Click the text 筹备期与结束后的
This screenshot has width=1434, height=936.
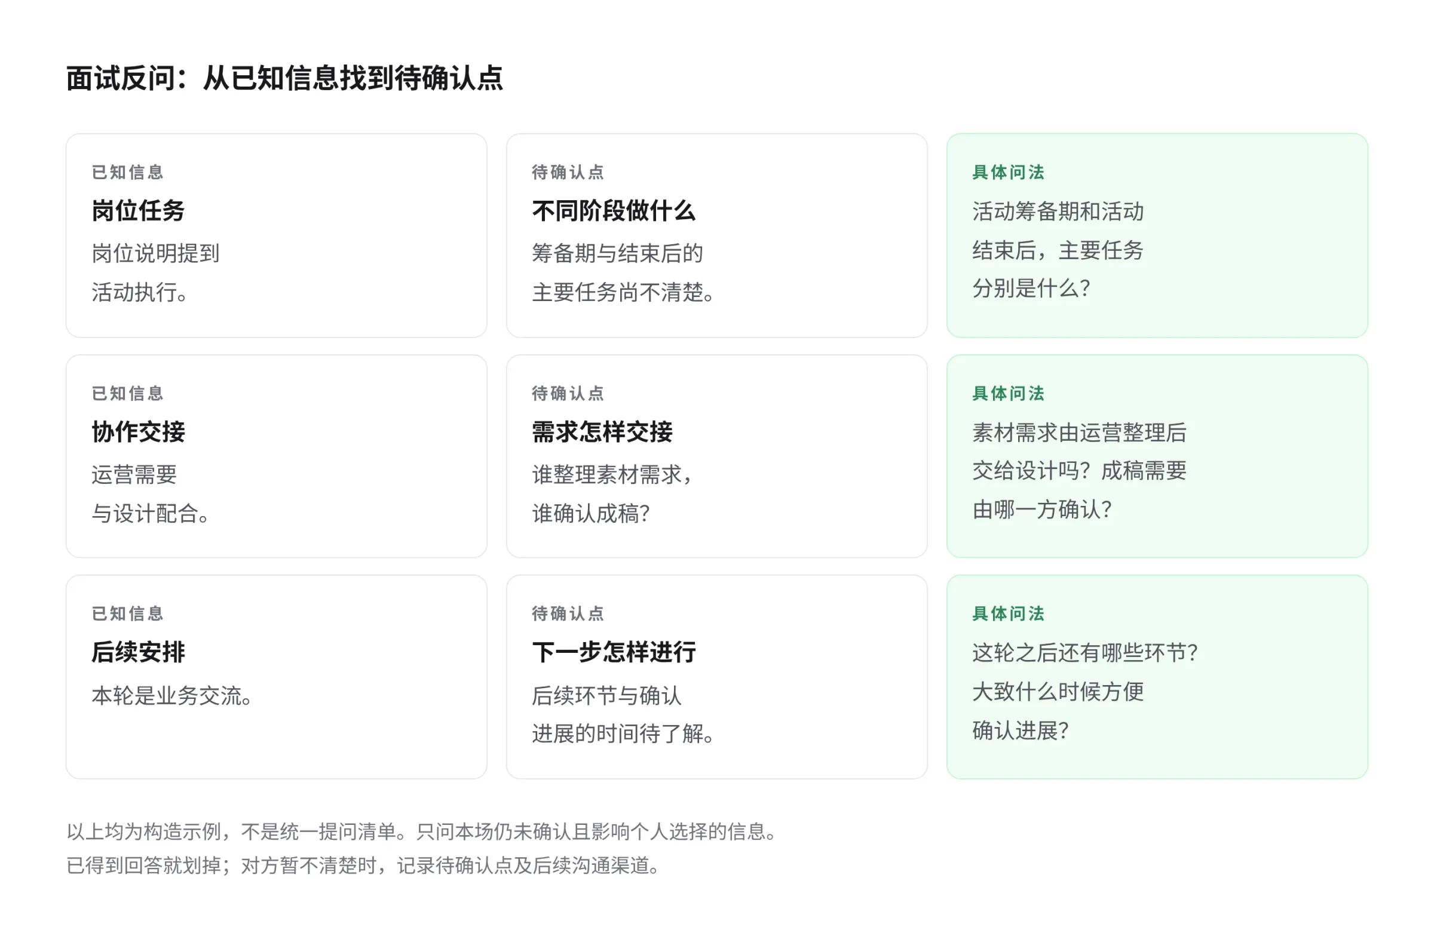617,253
